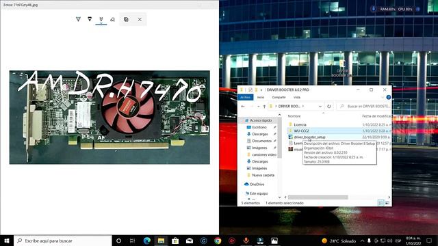Viewport: 438px width, 246px height.
Task: Launch Microsoft Edge from taskbar
Action: click(x=147, y=241)
